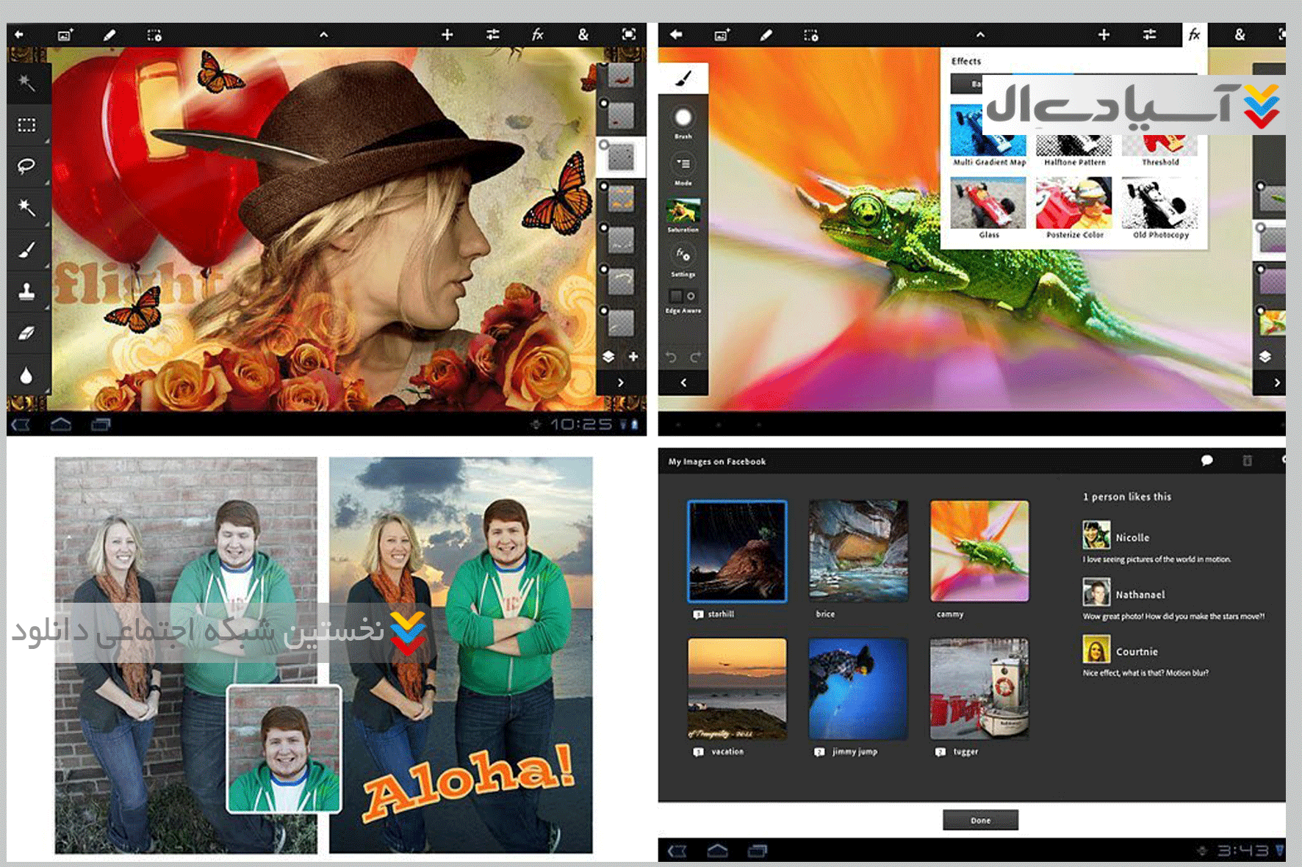Open the brush Mode dropdown

pyautogui.click(x=683, y=164)
